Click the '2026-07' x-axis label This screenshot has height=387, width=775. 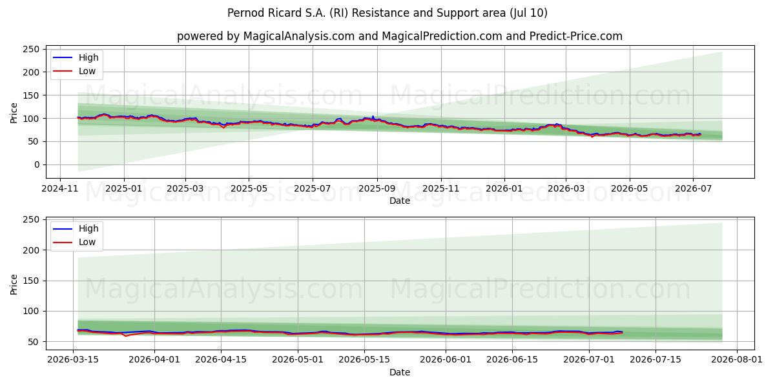point(693,189)
